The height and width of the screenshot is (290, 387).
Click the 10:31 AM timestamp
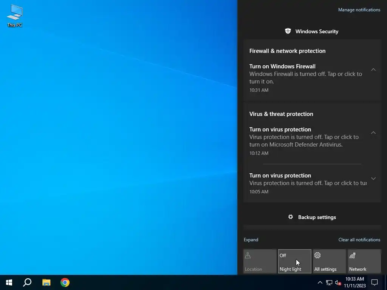(259, 90)
